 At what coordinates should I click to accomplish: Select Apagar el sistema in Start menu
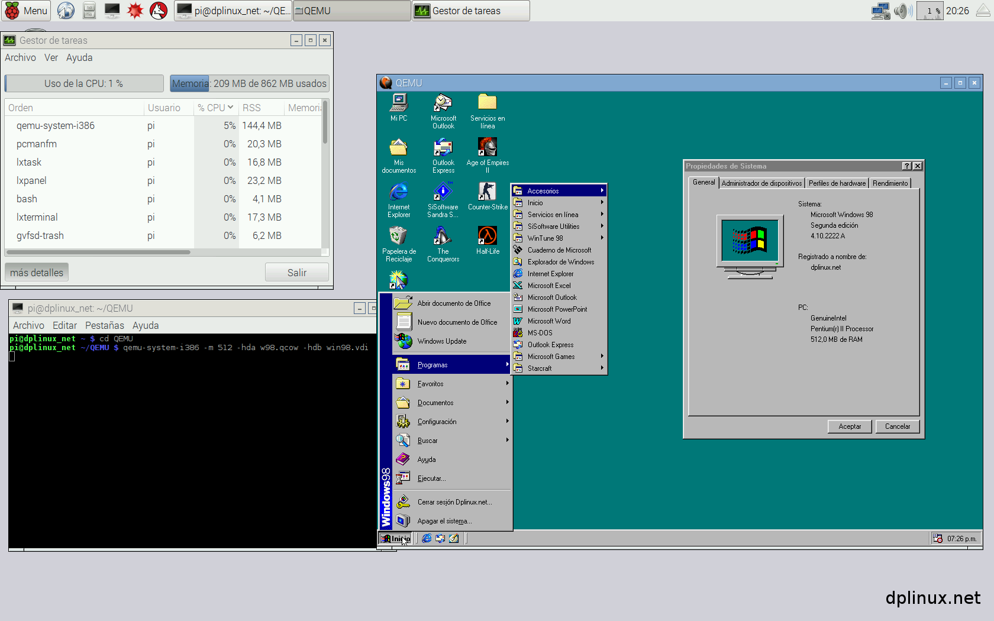pyautogui.click(x=452, y=521)
